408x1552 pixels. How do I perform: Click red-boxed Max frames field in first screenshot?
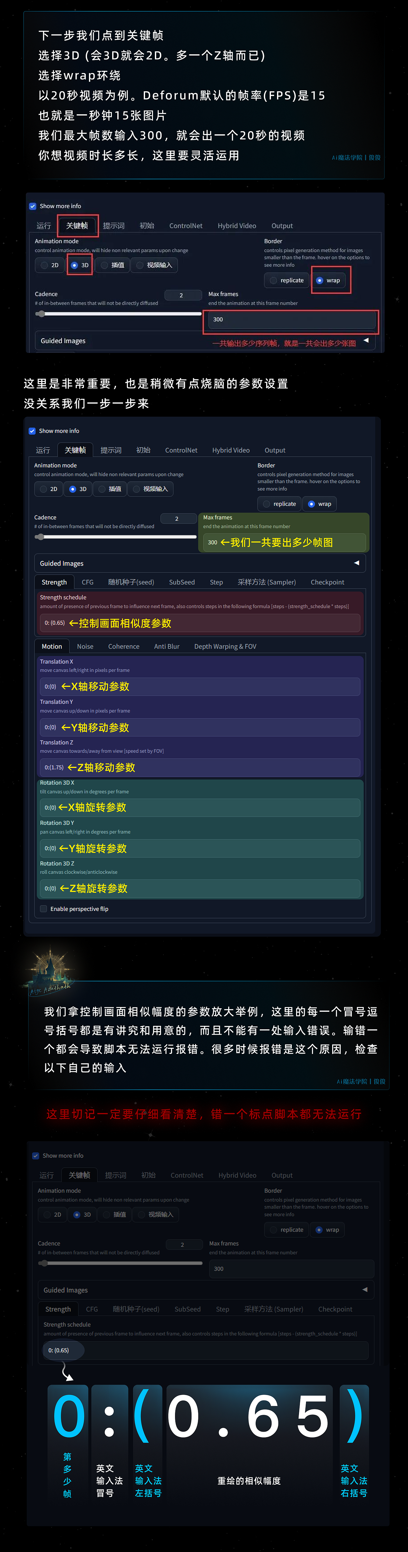click(292, 319)
